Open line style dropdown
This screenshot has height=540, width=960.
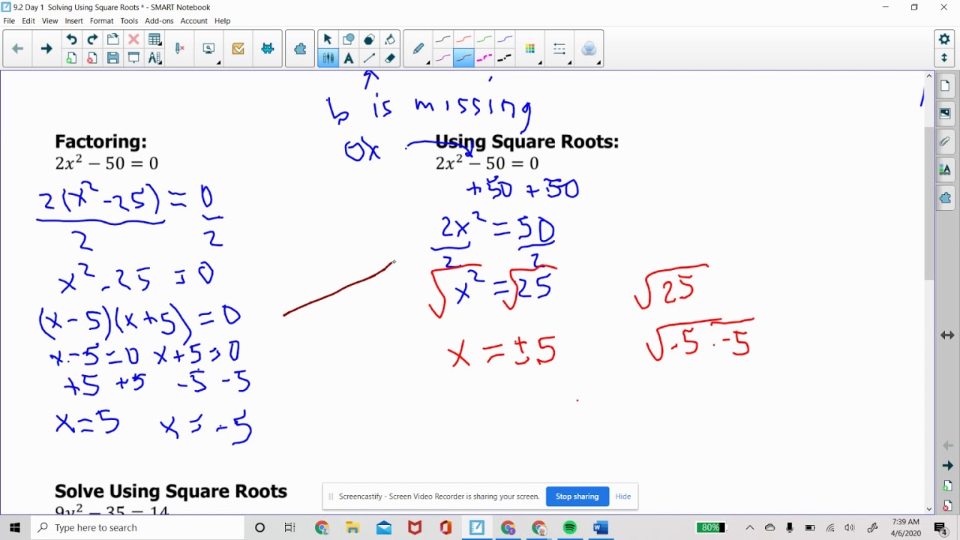[560, 49]
